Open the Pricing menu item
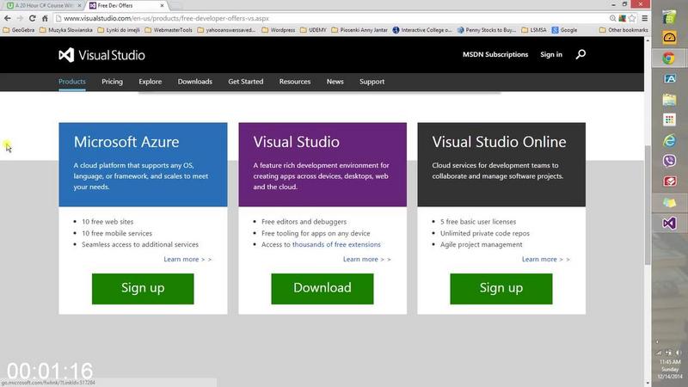Viewport: 688px width, 387px height. tap(113, 82)
